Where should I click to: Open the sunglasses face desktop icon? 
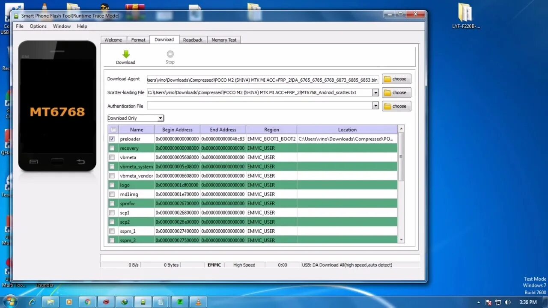click(104, 6)
